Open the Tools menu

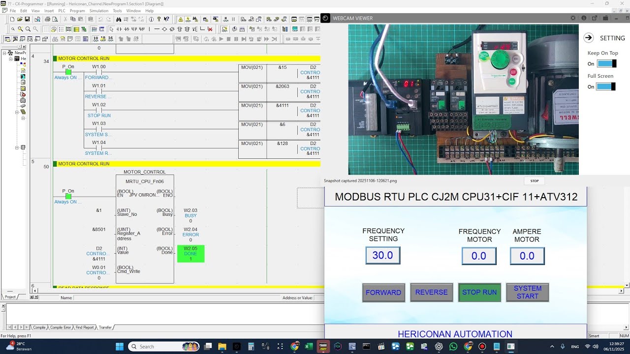coord(117,11)
